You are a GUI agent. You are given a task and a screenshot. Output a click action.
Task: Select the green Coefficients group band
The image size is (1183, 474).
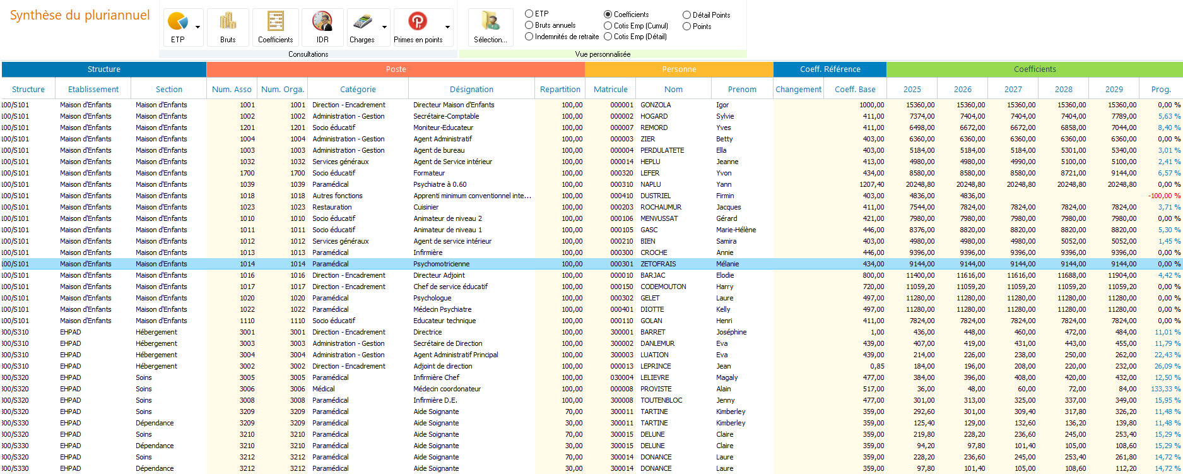[1035, 69]
